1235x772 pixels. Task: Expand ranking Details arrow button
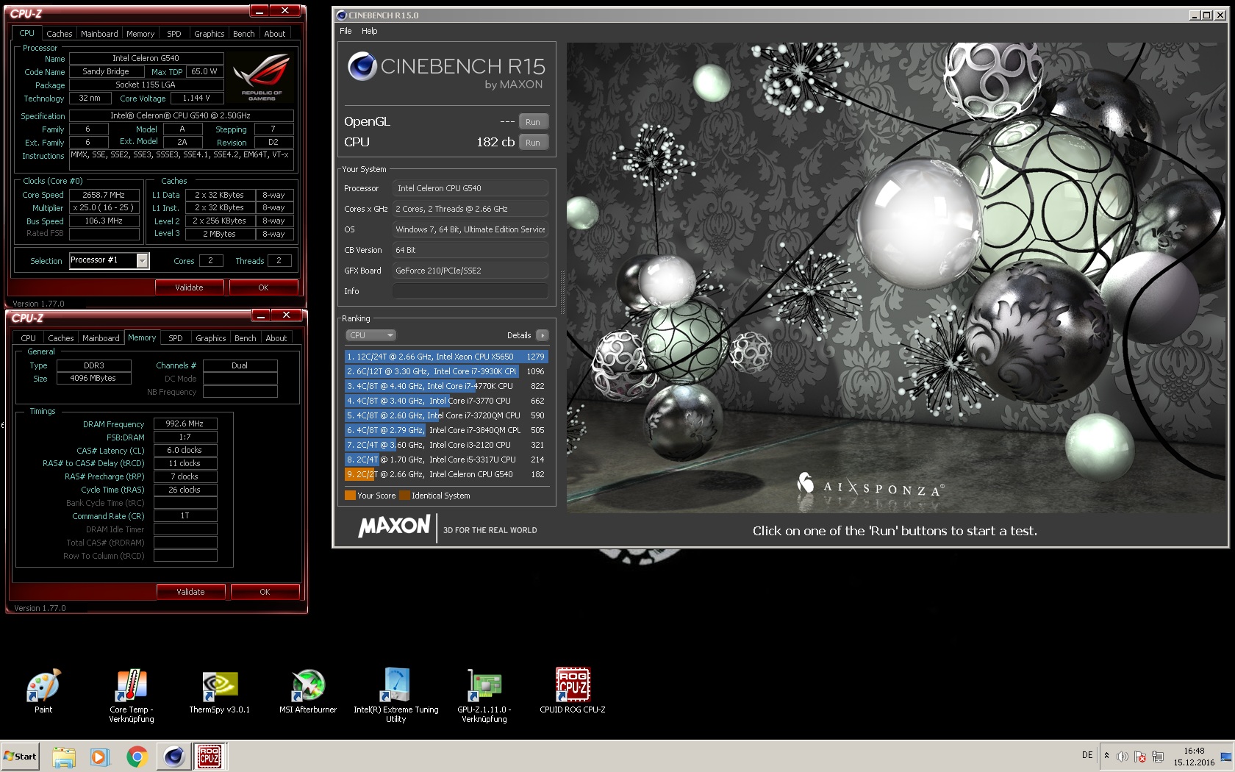[543, 335]
